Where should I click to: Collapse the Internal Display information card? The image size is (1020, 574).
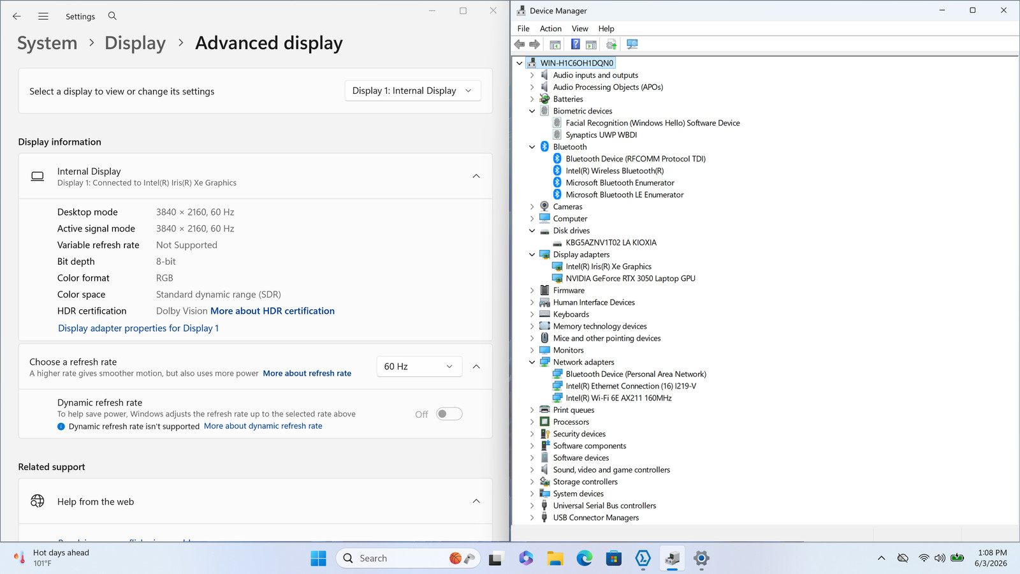click(x=476, y=176)
